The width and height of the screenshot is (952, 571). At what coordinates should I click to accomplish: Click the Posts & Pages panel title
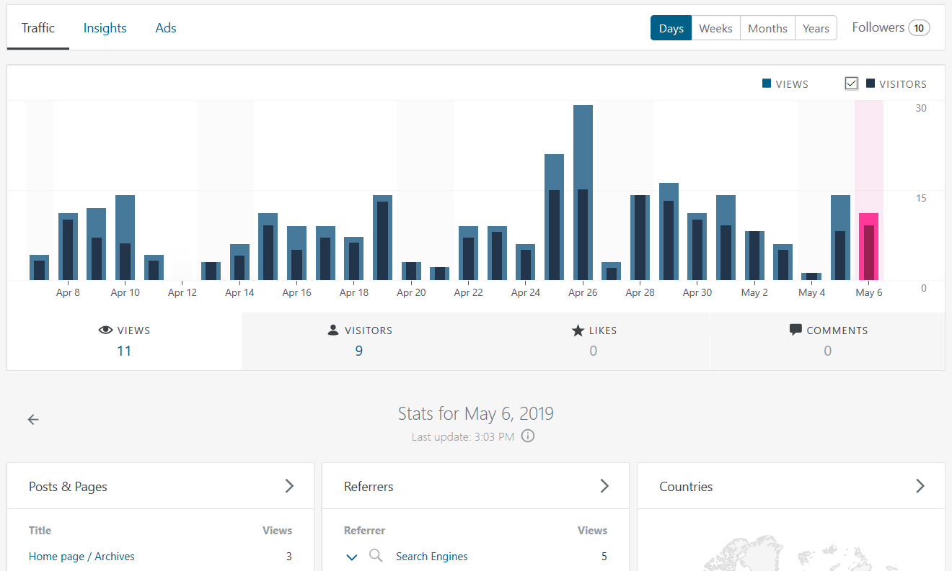coord(68,487)
